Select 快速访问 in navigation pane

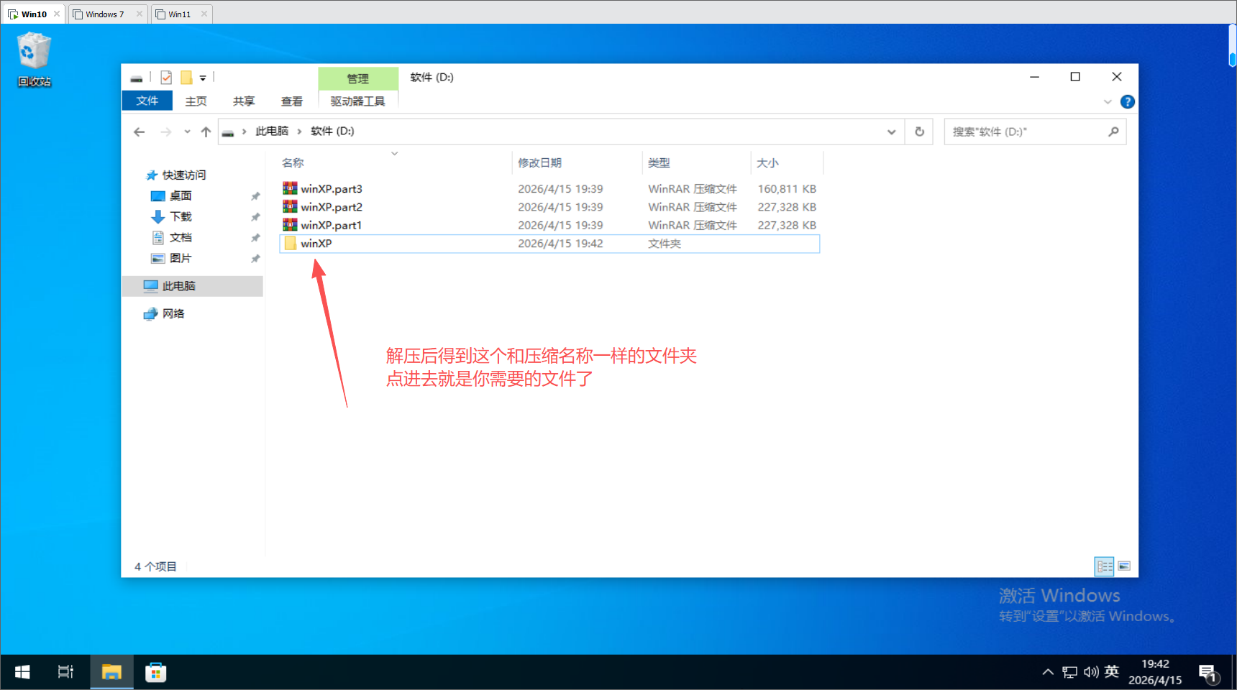(x=184, y=175)
